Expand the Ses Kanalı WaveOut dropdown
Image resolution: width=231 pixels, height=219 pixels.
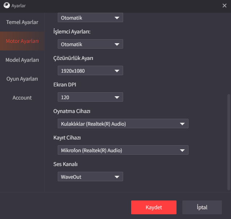coord(90,177)
